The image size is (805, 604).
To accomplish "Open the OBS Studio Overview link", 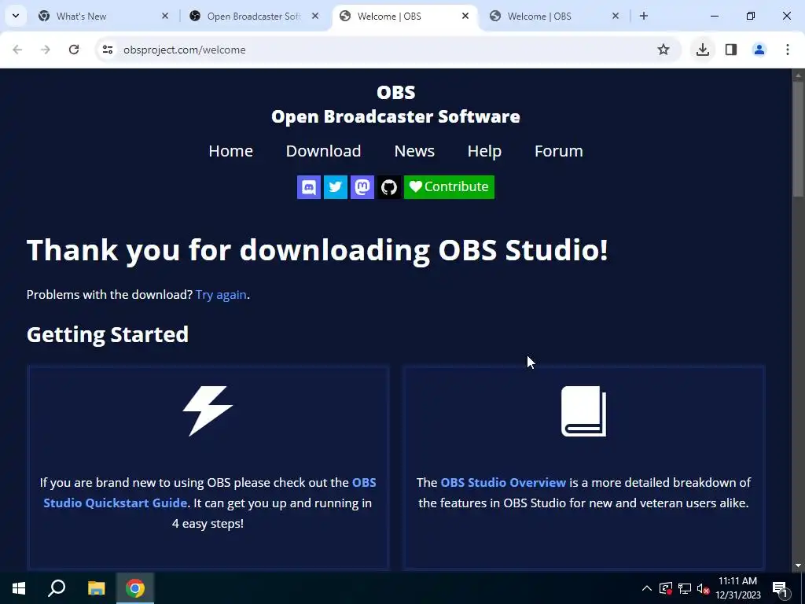I will 503,483.
